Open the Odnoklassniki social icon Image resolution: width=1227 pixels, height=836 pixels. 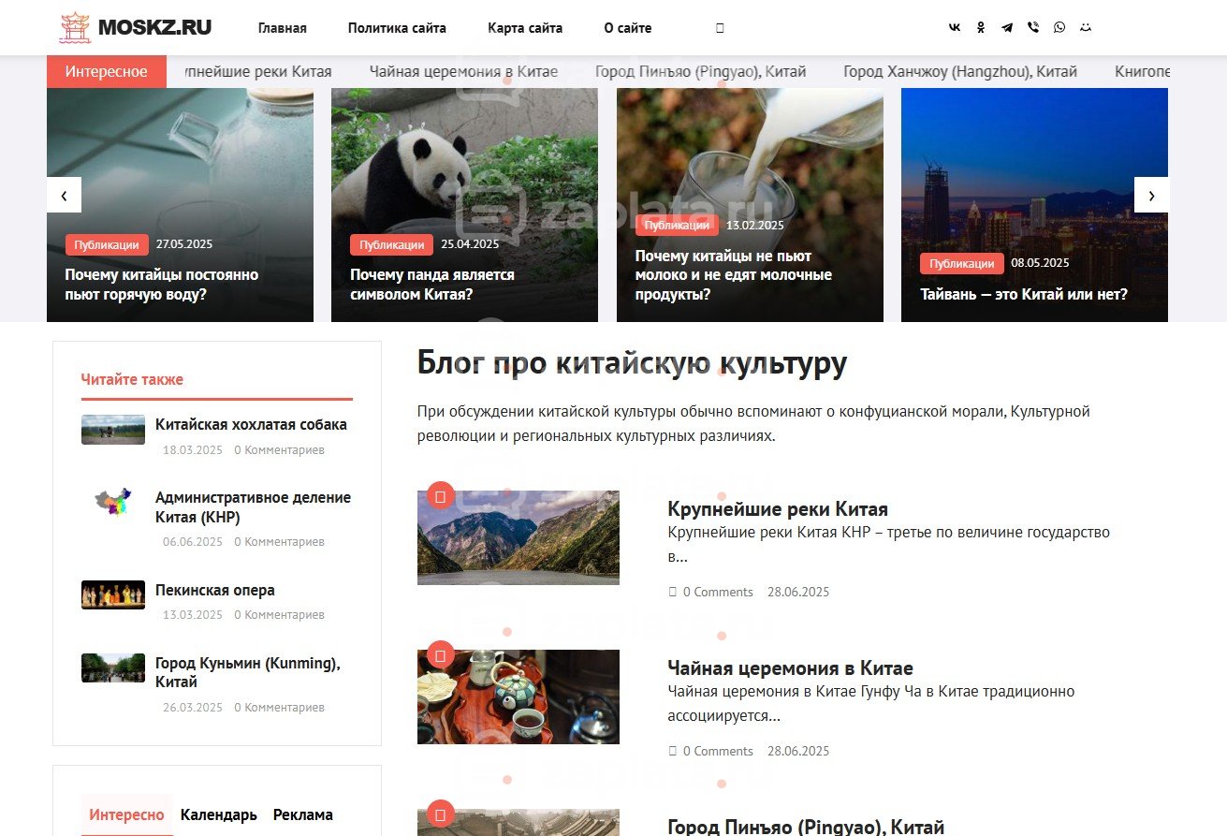(981, 28)
